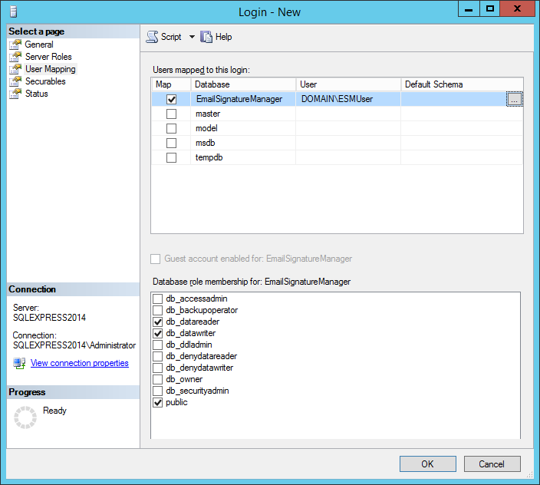
Task: Disable the db_datawriter role checkbox
Action: (x=158, y=333)
